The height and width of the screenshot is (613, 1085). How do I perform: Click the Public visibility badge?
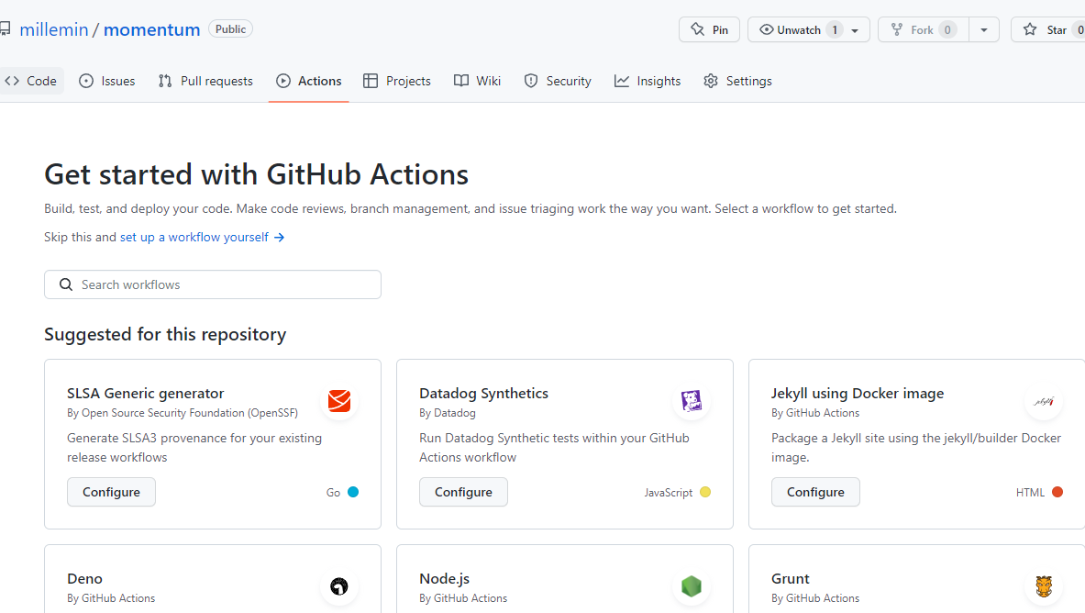point(230,29)
